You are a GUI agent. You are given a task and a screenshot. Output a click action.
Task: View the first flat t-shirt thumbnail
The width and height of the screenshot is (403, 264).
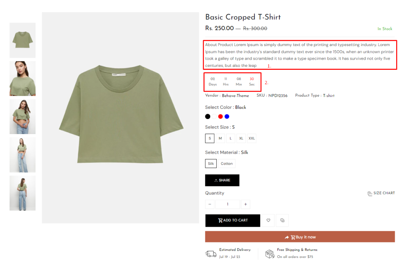(23, 40)
